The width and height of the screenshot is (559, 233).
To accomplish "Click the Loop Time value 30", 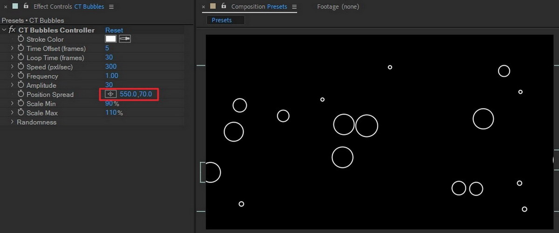I will point(109,58).
